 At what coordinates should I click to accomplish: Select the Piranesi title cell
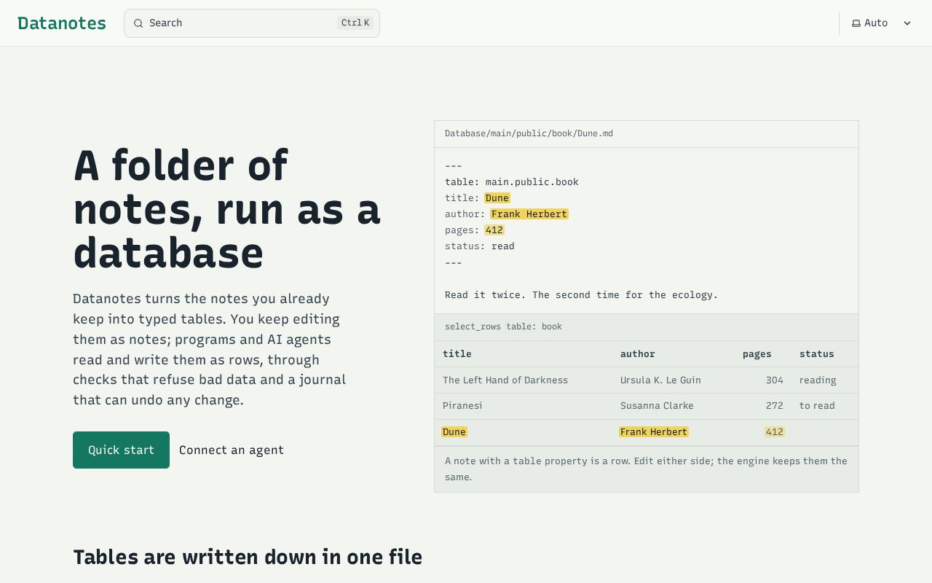coord(462,406)
